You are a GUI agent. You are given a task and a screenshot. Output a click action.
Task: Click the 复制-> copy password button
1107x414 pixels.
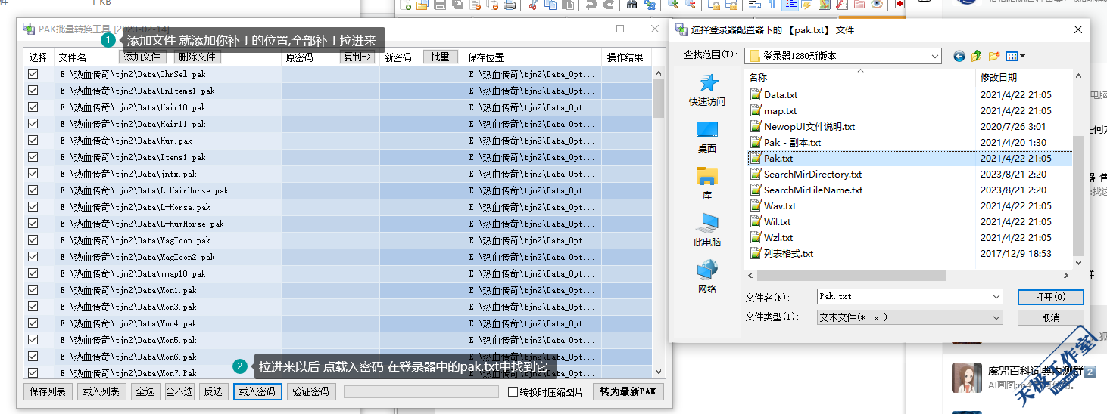357,57
